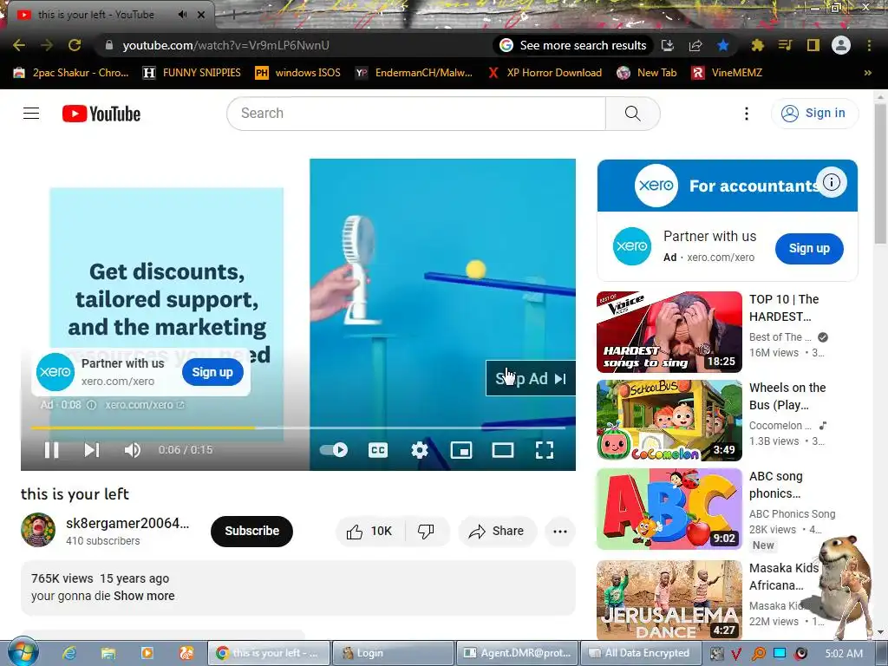The height and width of the screenshot is (666, 888).
Task: Open the Chrome profile avatar
Action: pyautogui.click(x=841, y=45)
